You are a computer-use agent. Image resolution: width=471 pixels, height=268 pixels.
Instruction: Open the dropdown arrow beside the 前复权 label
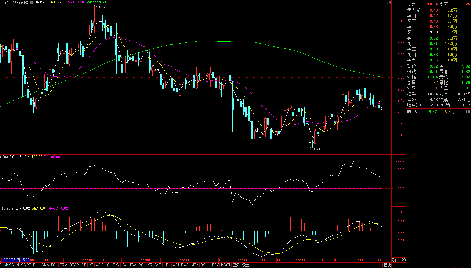pyautogui.click(x=31, y=2)
